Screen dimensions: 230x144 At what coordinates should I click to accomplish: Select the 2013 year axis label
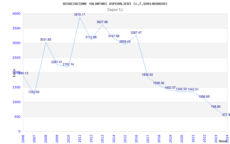(102, 138)
